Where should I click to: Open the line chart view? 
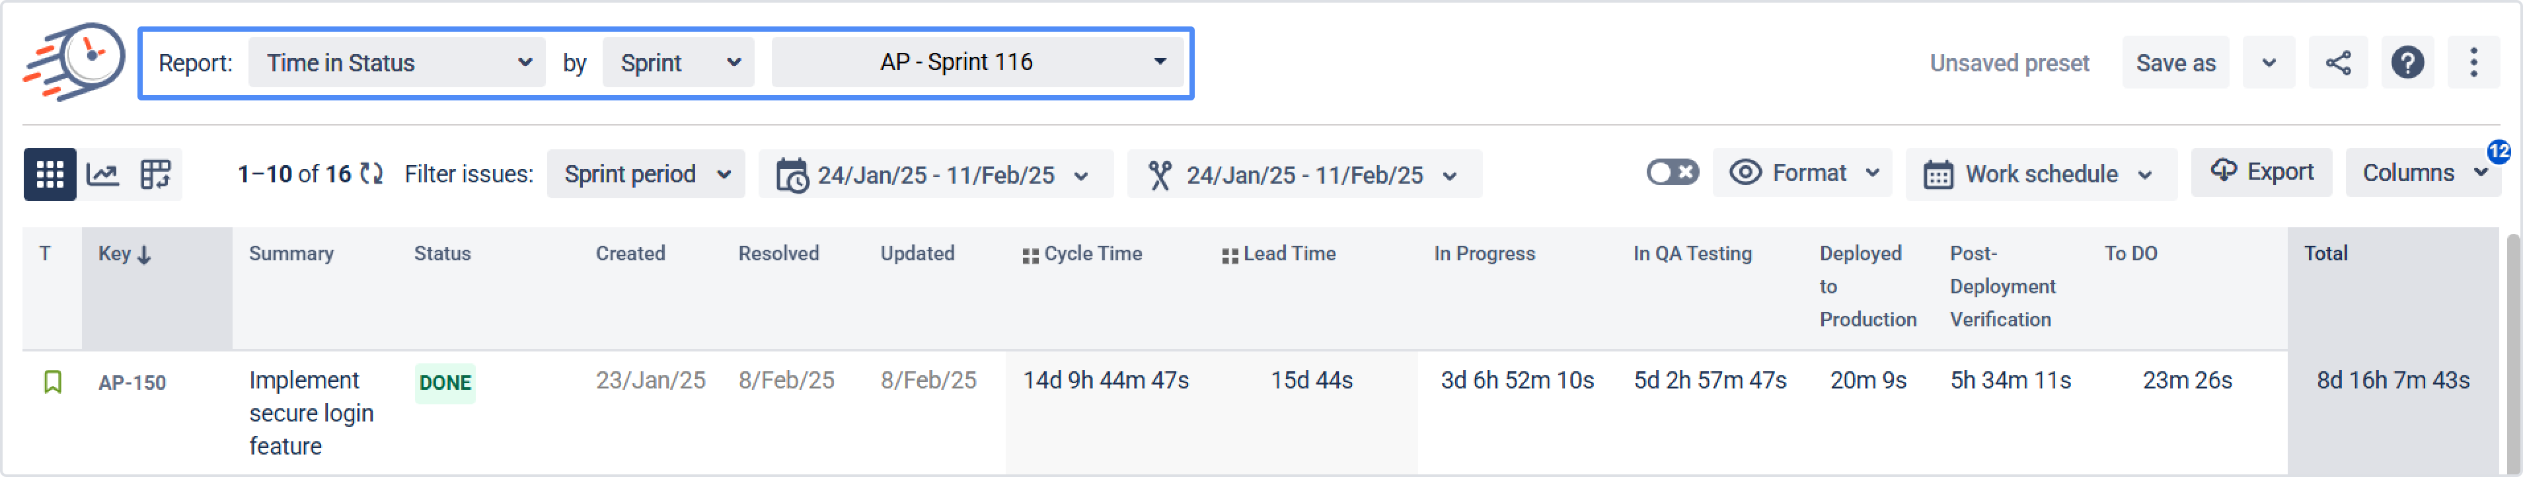coord(103,174)
